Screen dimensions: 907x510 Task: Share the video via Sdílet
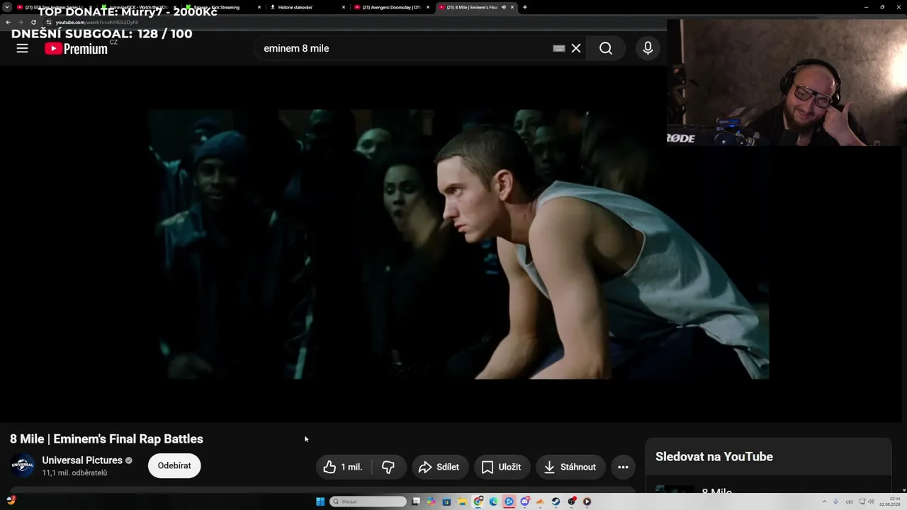pyautogui.click(x=440, y=467)
